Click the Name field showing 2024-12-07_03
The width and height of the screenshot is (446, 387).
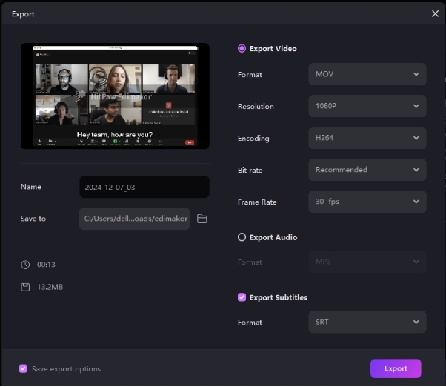click(144, 188)
